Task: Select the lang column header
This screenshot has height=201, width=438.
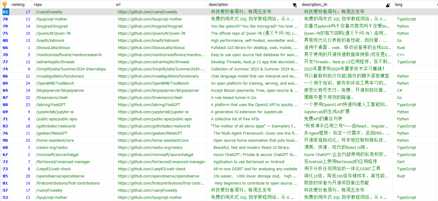Action: [399, 5]
